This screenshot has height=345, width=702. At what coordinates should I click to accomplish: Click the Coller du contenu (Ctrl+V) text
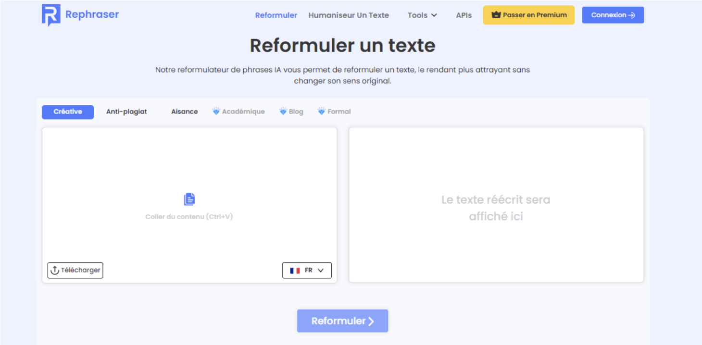189,217
